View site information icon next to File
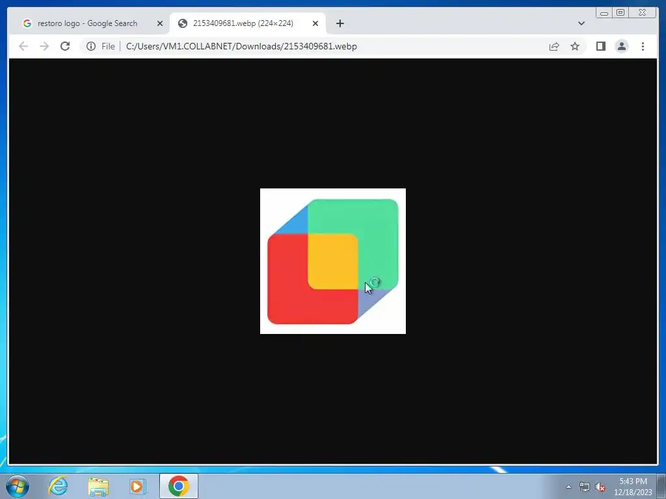Screen dimensions: 666x499 click(91, 46)
